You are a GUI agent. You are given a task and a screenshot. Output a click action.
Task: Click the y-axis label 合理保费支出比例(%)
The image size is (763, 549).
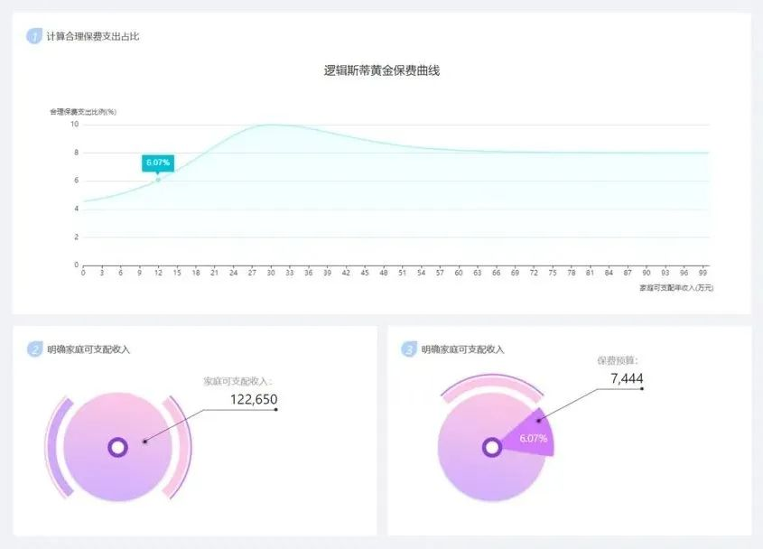click(x=83, y=111)
